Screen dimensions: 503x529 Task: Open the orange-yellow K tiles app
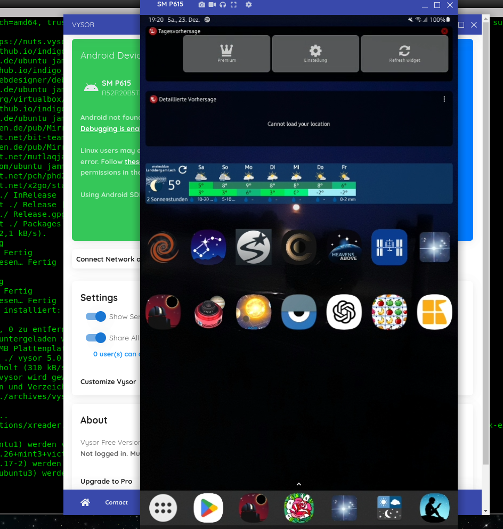click(x=434, y=312)
